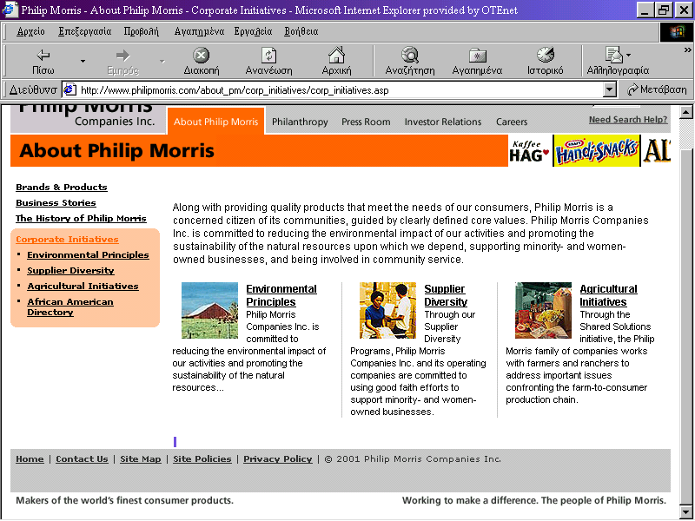Viewport: 695px width, 521px height.
Task: Click the Need Search Help? link
Action: pos(628,119)
